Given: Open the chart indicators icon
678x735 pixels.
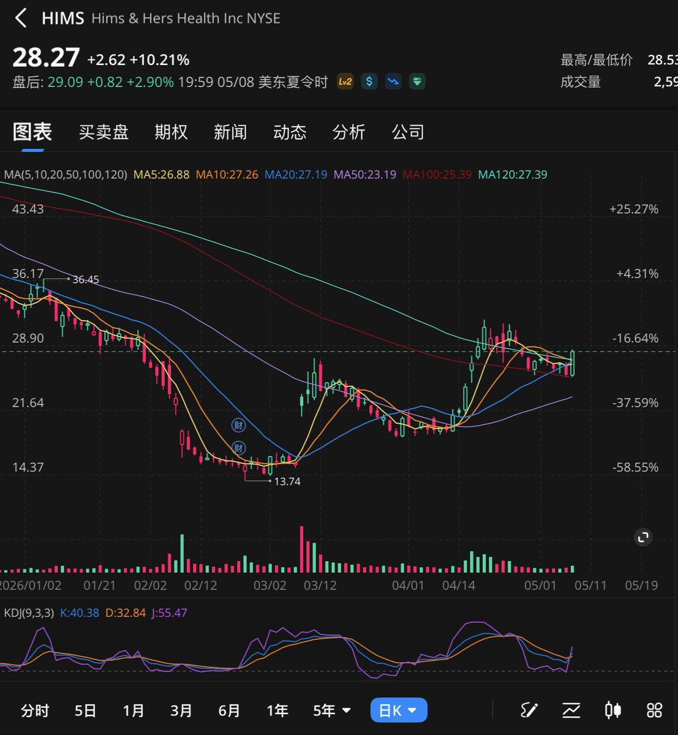Looking at the screenshot, I should point(571,710).
